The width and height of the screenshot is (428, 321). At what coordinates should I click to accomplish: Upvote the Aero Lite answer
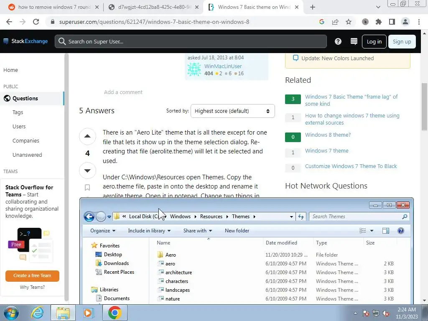(x=87, y=136)
